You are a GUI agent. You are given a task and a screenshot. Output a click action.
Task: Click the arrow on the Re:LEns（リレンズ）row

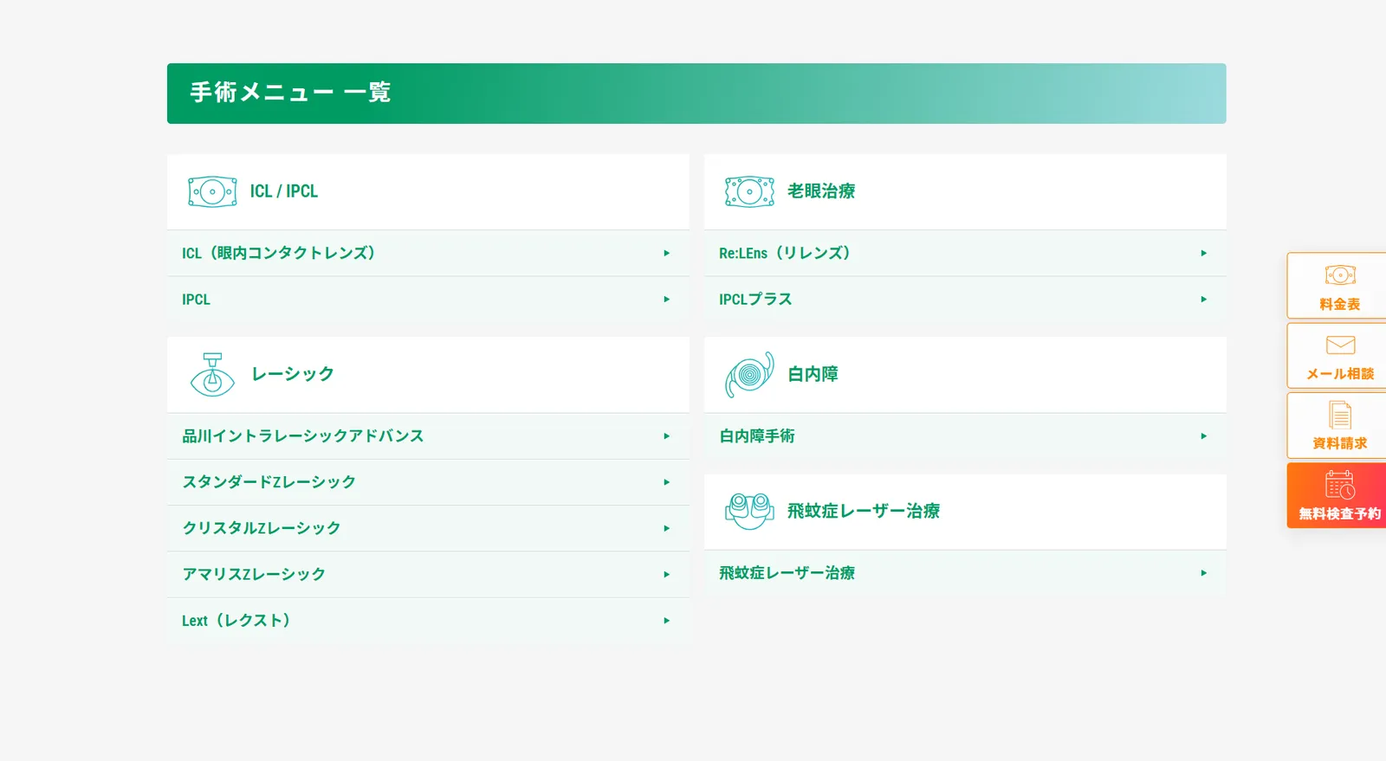coord(1204,254)
